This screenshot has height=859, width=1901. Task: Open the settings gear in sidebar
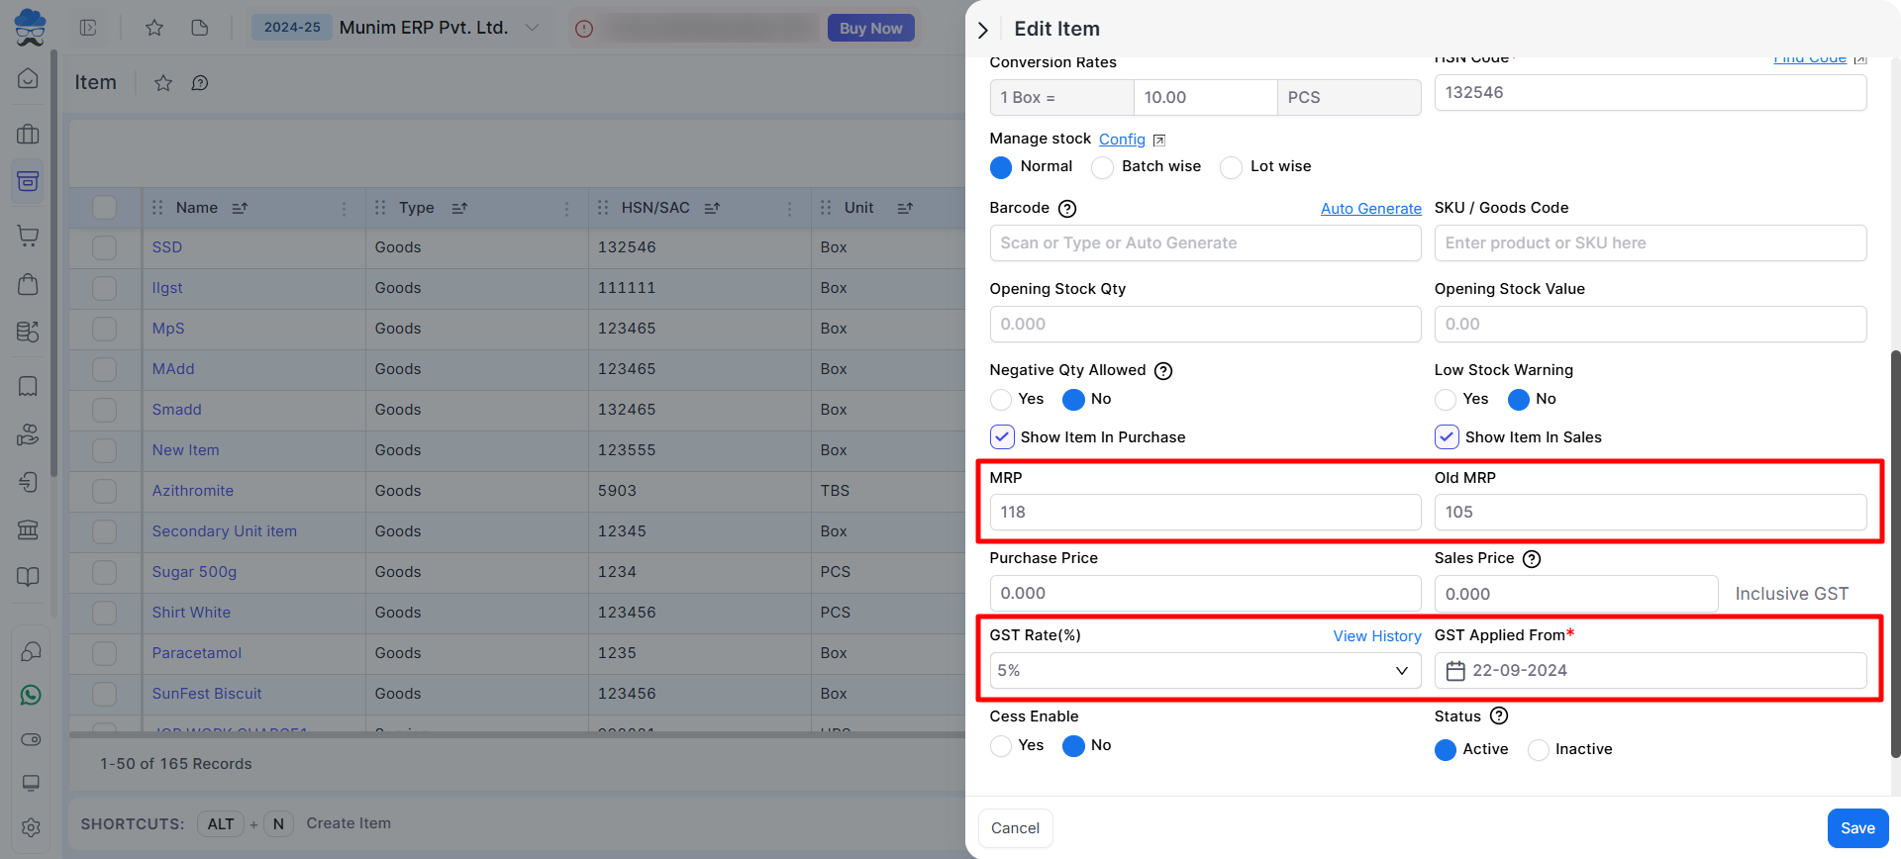tap(30, 827)
